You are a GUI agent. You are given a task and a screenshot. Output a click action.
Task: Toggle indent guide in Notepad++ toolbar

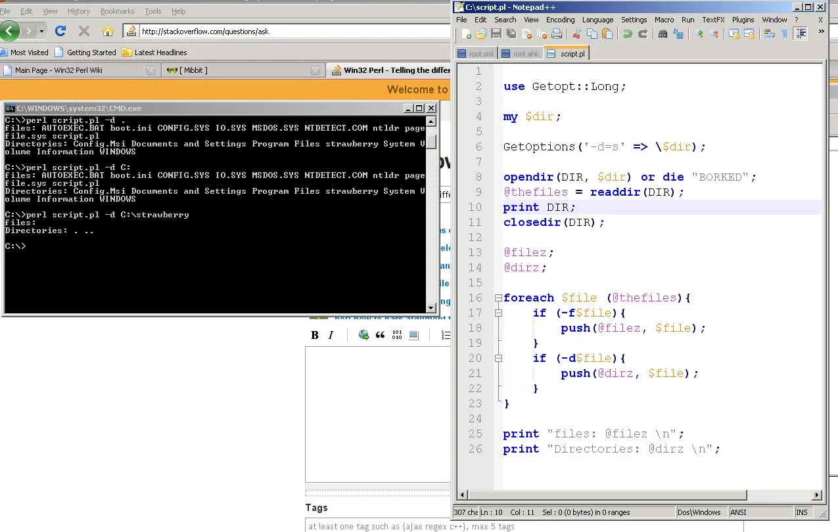coord(801,33)
